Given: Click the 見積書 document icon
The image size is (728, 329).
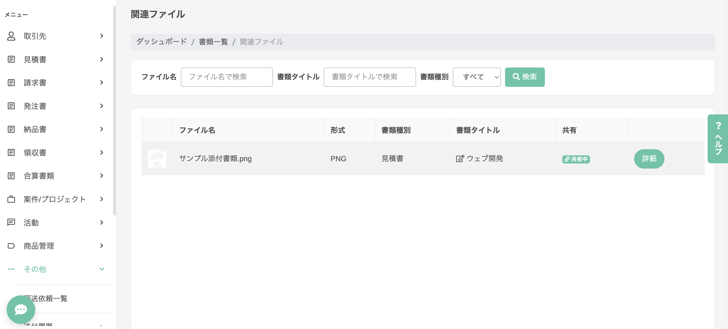Looking at the screenshot, I should [11, 59].
